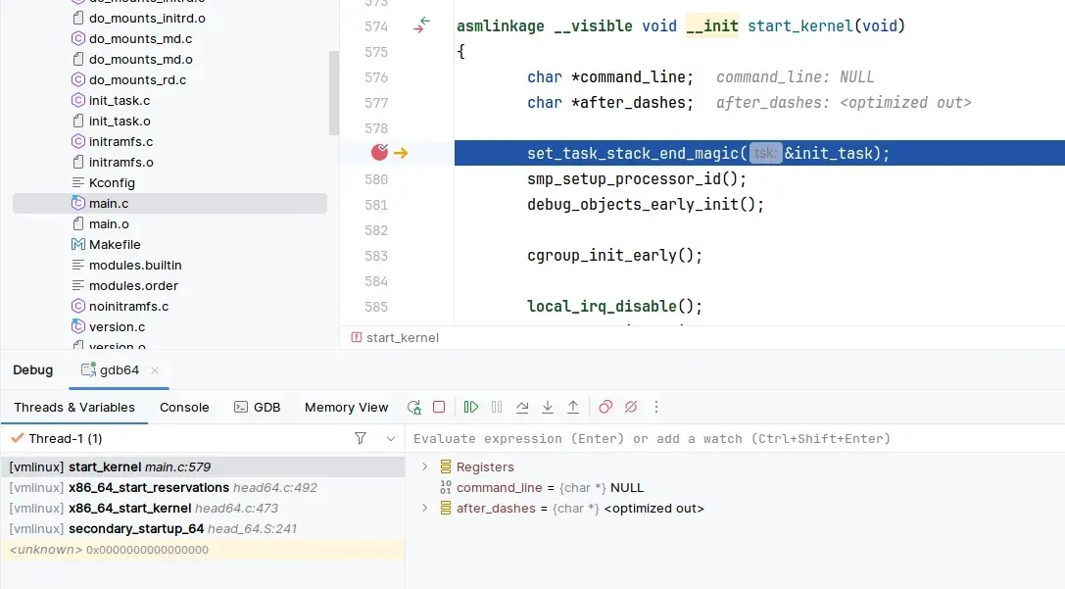Pause the program
The width and height of the screenshot is (1065, 589).
497,407
